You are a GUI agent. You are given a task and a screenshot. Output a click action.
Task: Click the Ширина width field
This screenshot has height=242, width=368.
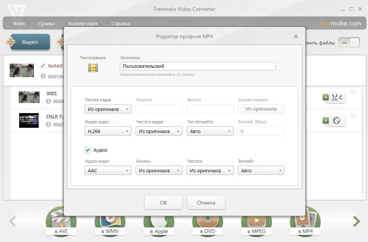[x=159, y=109]
